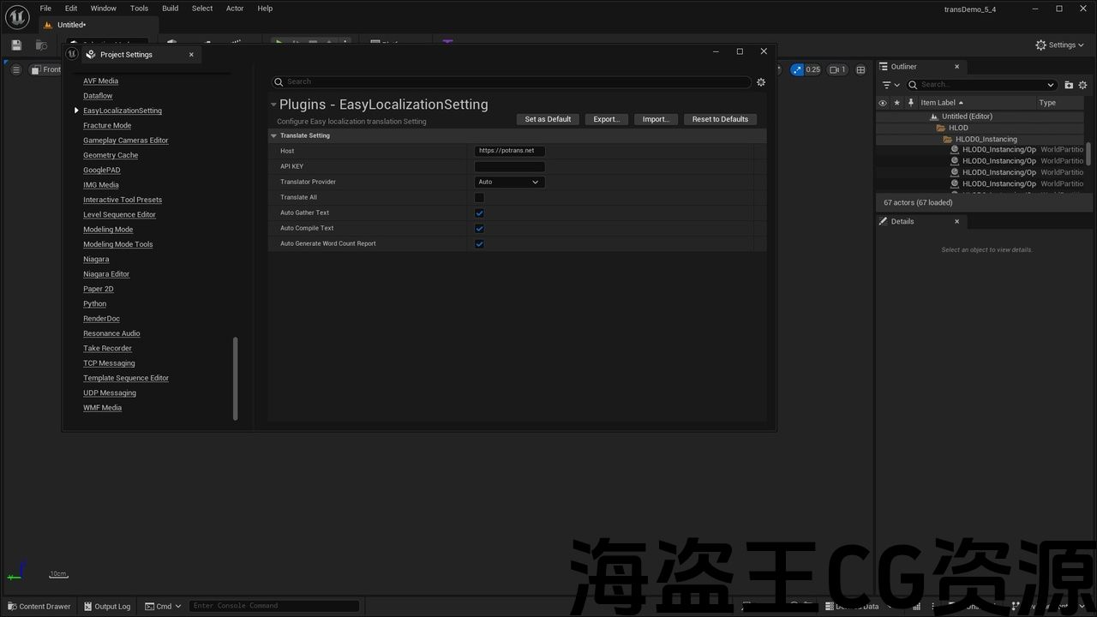Click the Outliner settings gear icon
The width and height of the screenshot is (1097, 617).
pyautogui.click(x=1082, y=85)
